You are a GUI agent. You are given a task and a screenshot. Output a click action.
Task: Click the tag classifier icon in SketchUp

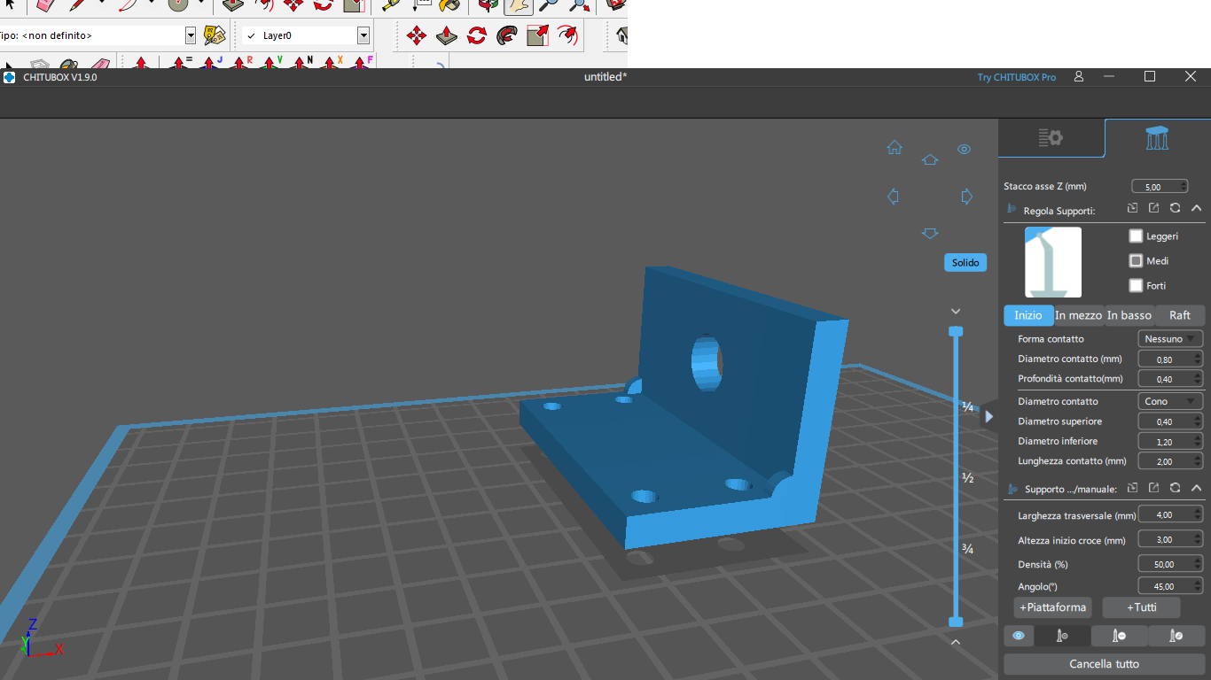[215, 35]
